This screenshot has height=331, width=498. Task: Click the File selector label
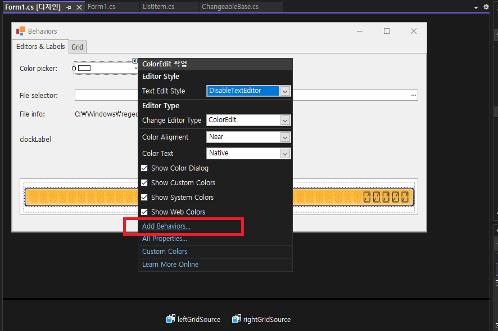(39, 95)
